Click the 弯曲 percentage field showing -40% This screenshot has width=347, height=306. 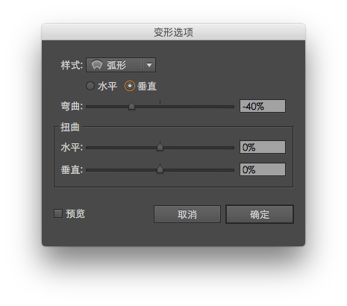coord(263,106)
